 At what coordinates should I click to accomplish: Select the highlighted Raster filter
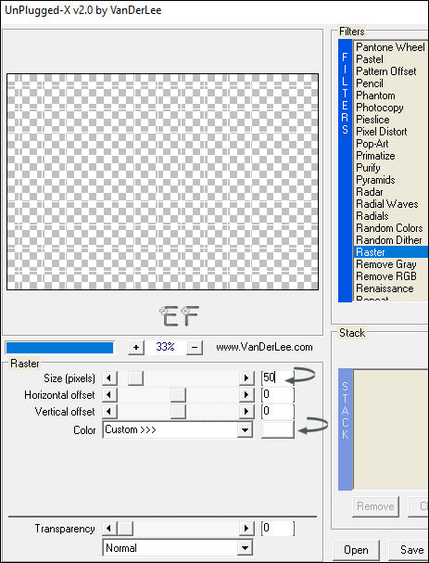click(390, 252)
